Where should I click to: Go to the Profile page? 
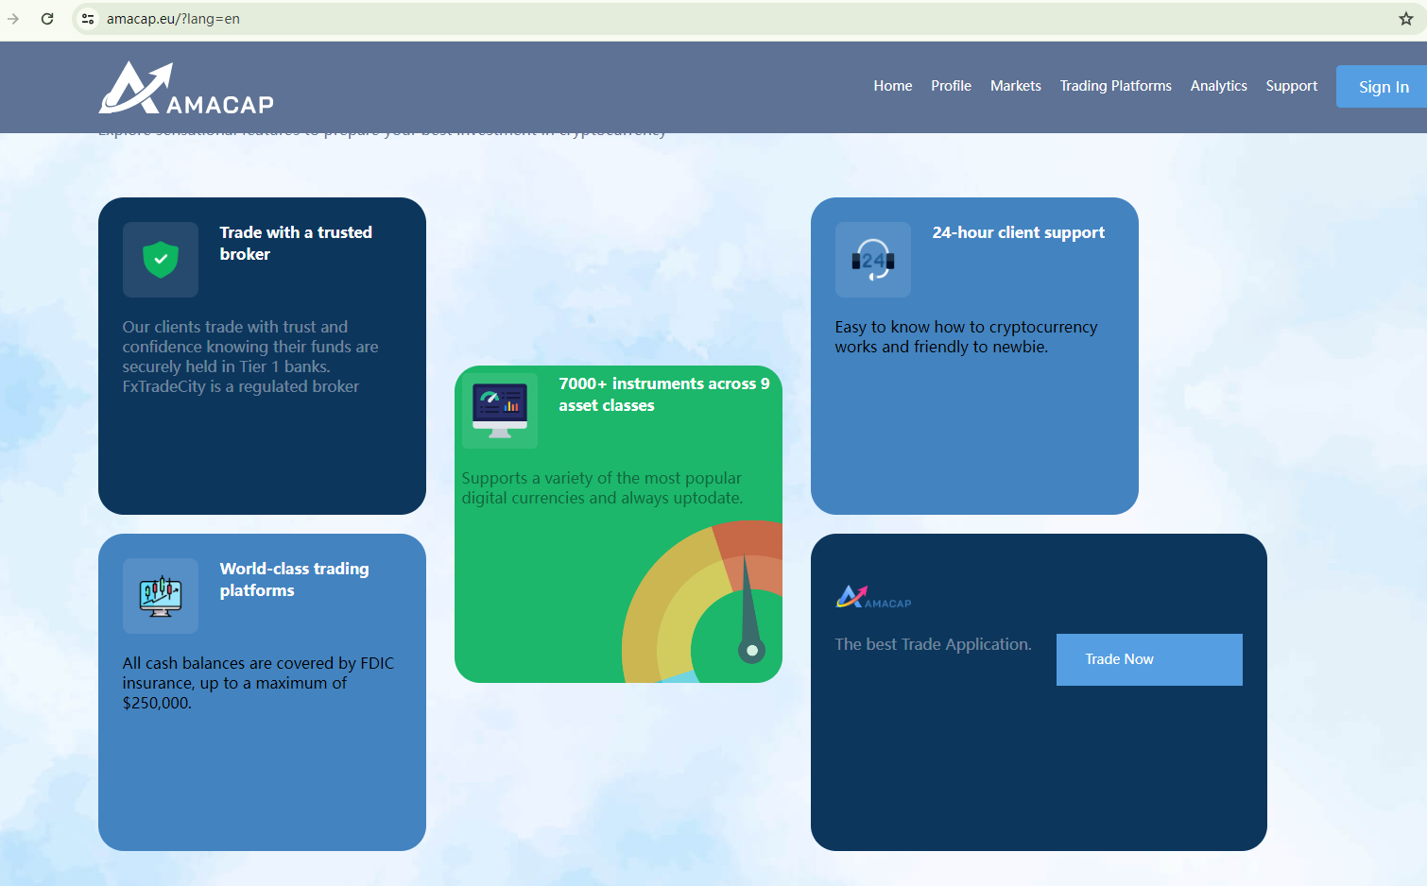[x=951, y=86]
